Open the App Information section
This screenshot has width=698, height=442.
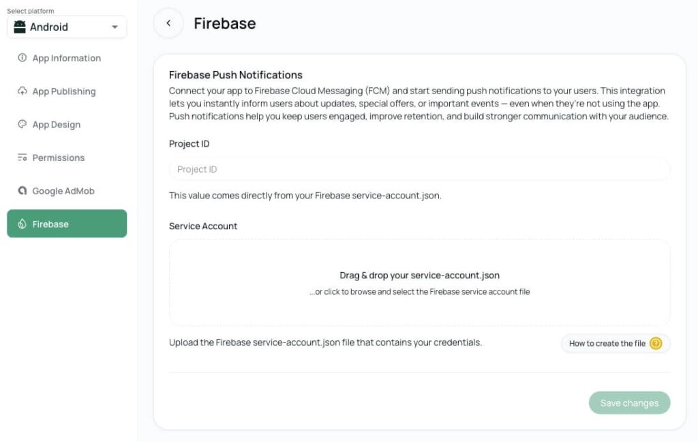(x=67, y=58)
